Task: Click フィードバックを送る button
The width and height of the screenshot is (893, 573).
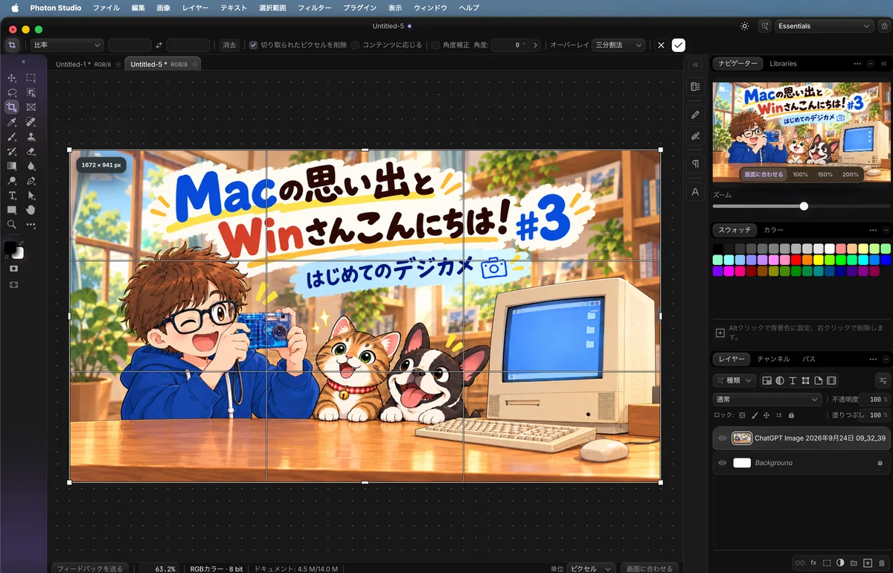Action: pos(91,569)
